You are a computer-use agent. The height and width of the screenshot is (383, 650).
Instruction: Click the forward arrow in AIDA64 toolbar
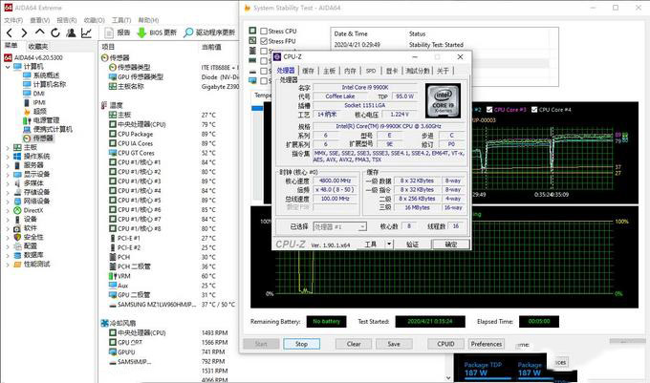(x=24, y=32)
